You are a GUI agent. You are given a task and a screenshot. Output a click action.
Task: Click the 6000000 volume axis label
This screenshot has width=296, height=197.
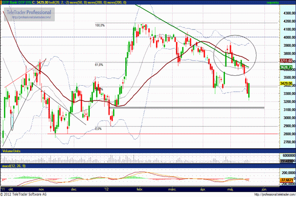[x=289, y=155]
